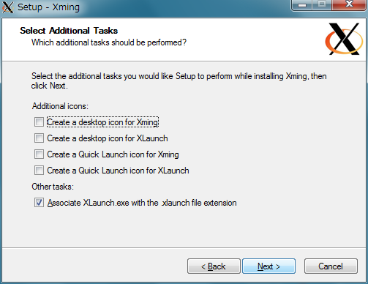Click 'Which additional tasks should be performed?' subtitle
The height and width of the screenshot is (284, 368).
[109, 42]
